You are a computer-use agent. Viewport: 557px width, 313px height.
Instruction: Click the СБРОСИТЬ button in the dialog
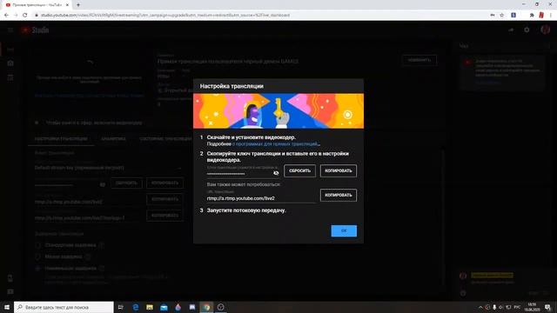(x=299, y=170)
